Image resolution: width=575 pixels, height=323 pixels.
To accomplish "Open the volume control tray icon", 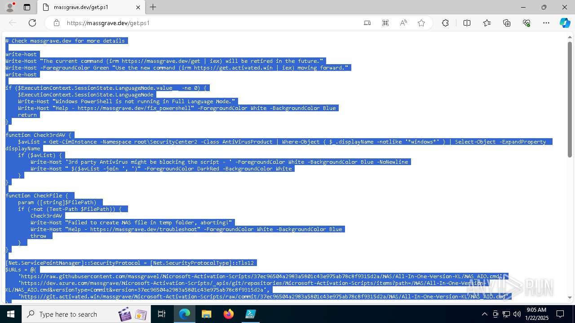I will 517,314.
